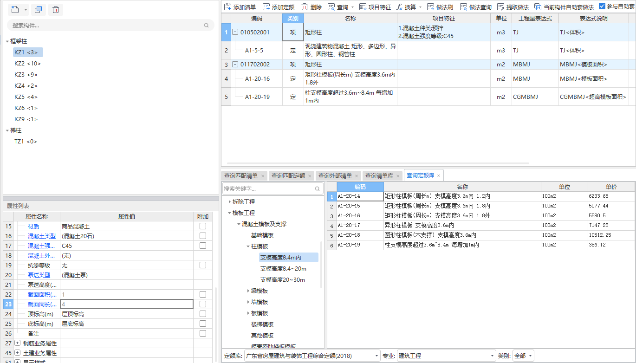Toggle 附加 checkbox for 混凝土强度 C45 row

pyautogui.click(x=203, y=246)
